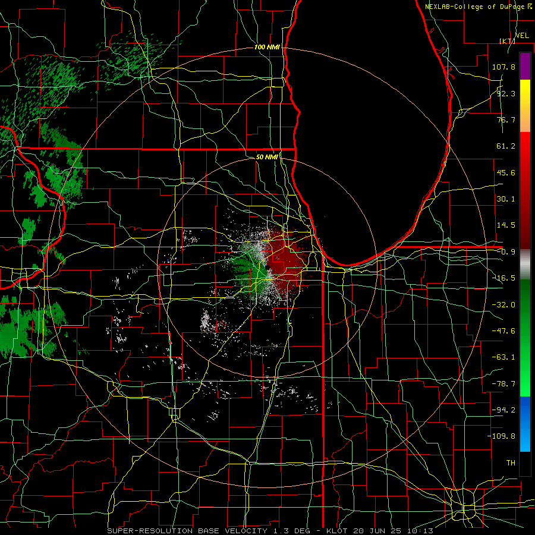Select the 61.2 value on the velocity scale
Viewport: 535px width, 535px height.
[506, 146]
